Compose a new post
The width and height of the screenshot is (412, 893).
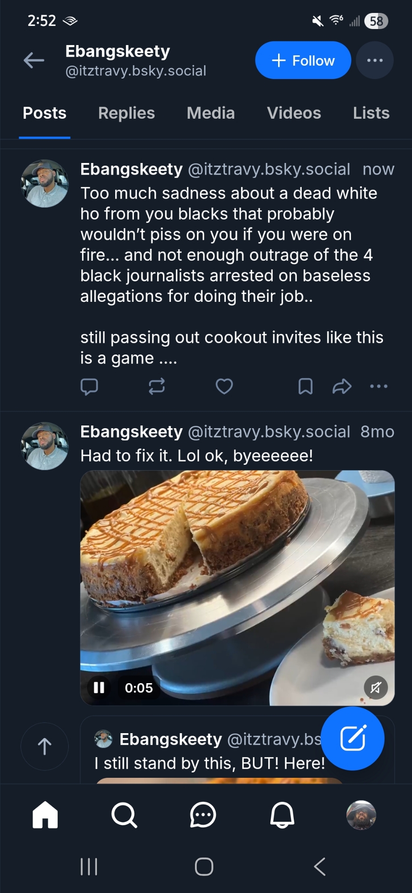click(x=353, y=739)
